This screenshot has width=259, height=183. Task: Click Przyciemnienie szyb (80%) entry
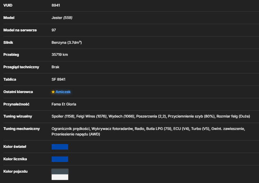[191, 116]
